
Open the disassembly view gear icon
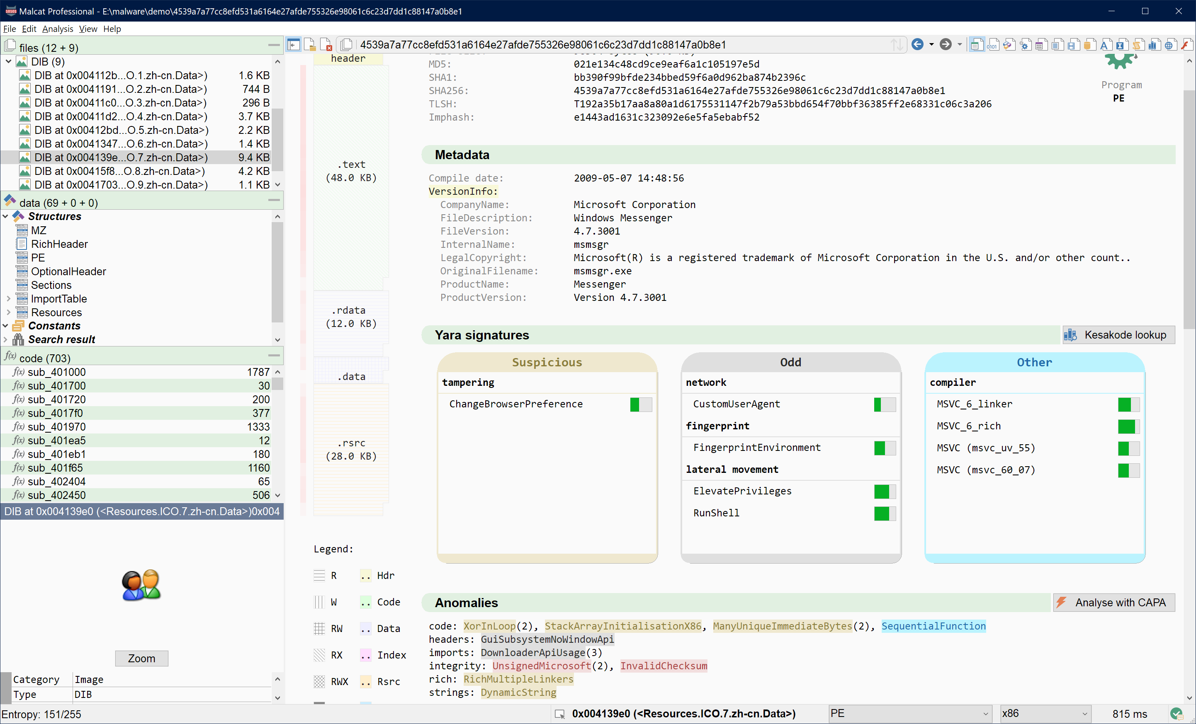(1025, 45)
